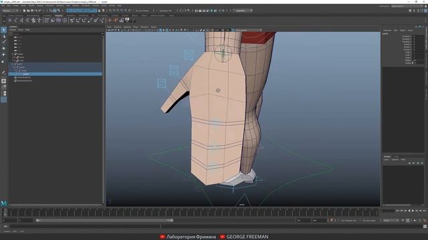Pick the Move tool in toolbox
Screen dimensions: 428x240
[3, 48]
